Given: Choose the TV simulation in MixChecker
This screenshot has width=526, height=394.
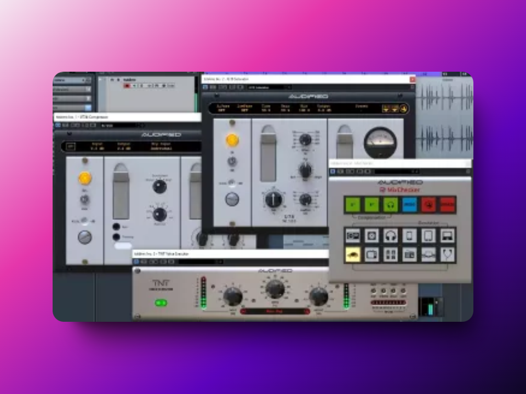Looking at the screenshot, I should click(371, 254).
